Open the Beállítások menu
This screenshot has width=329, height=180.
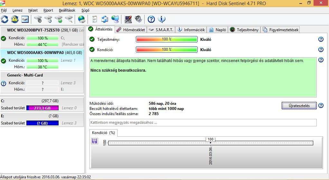67,10
